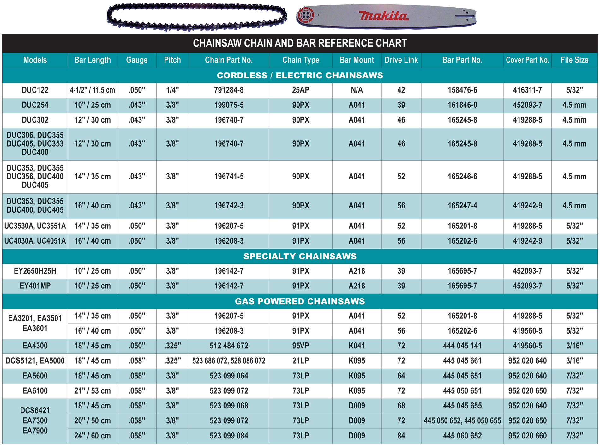Click the 4-1/2" / 11.5 cm bar length cell
600x447 pixels.
pos(93,90)
